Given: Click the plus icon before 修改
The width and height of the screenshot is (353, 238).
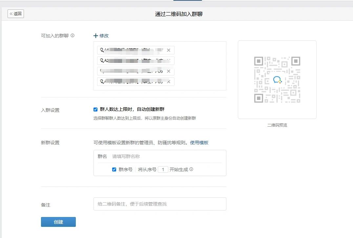Looking at the screenshot, I should (x=96, y=36).
